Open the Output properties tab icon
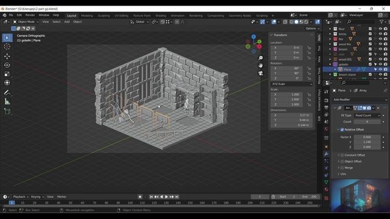The image size is (390, 219). [x=327, y=108]
